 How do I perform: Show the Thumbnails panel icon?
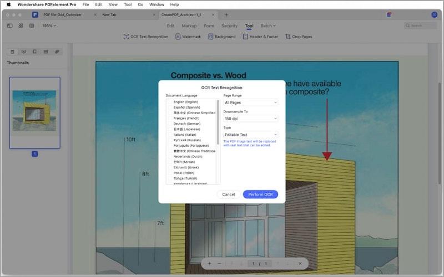pyautogui.click(x=12, y=52)
